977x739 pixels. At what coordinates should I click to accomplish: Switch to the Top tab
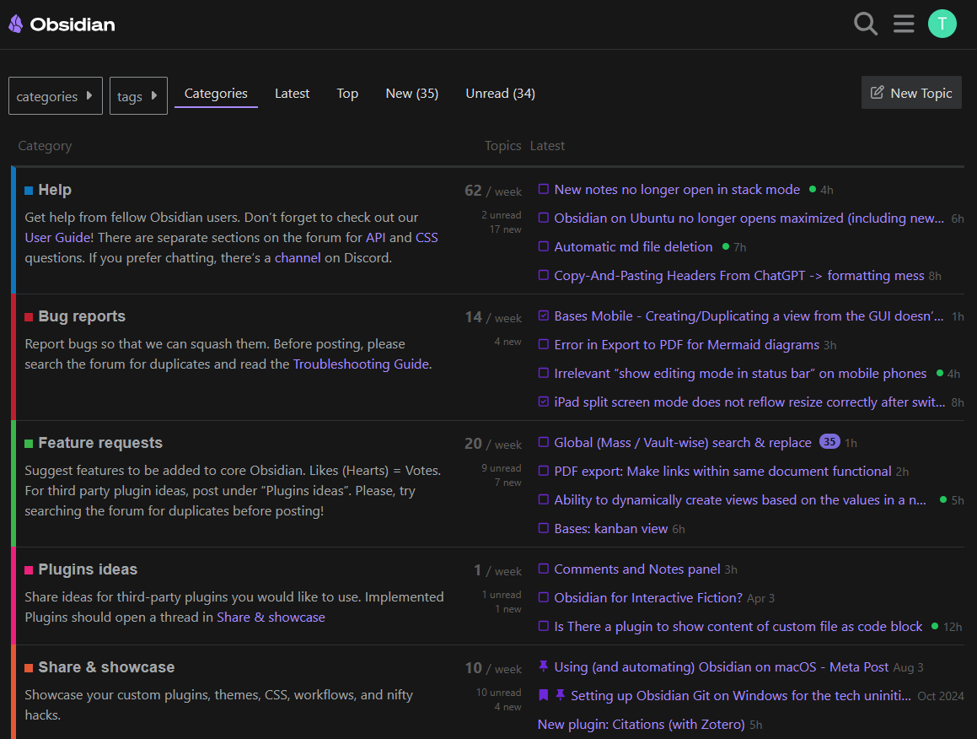347,94
